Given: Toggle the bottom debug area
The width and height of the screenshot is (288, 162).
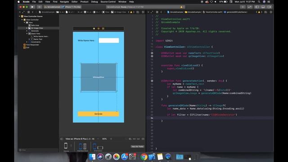Looking at the screenshot, I should pos(263,7).
